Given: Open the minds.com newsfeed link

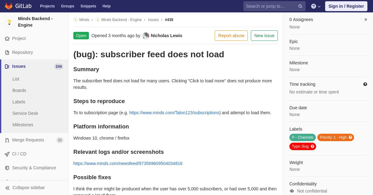Looking at the screenshot, I should coord(128,164).
